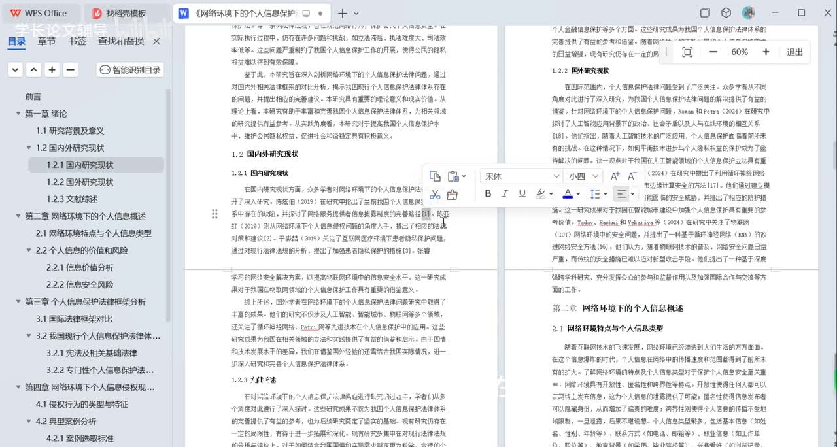Click the highlighter pen icon
Screen dimensions: 837x447
pos(540,194)
